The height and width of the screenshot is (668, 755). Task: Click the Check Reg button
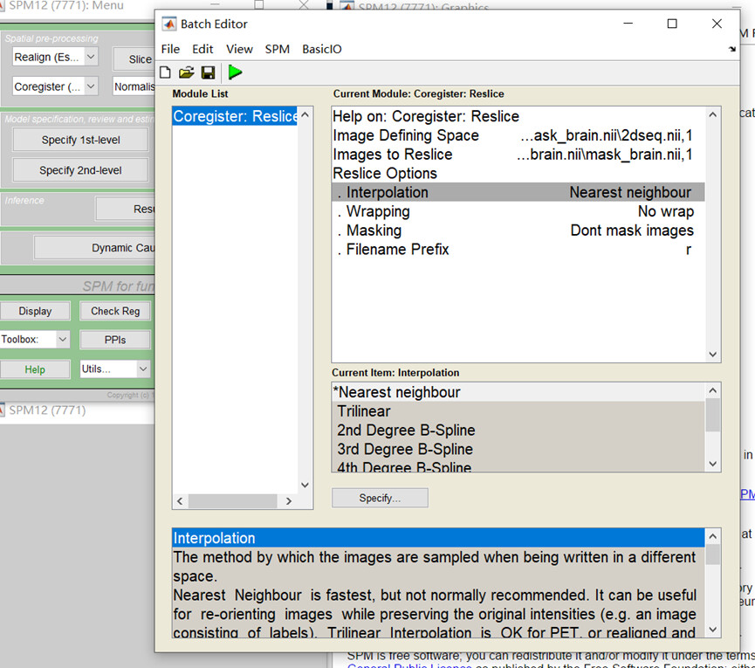(114, 311)
